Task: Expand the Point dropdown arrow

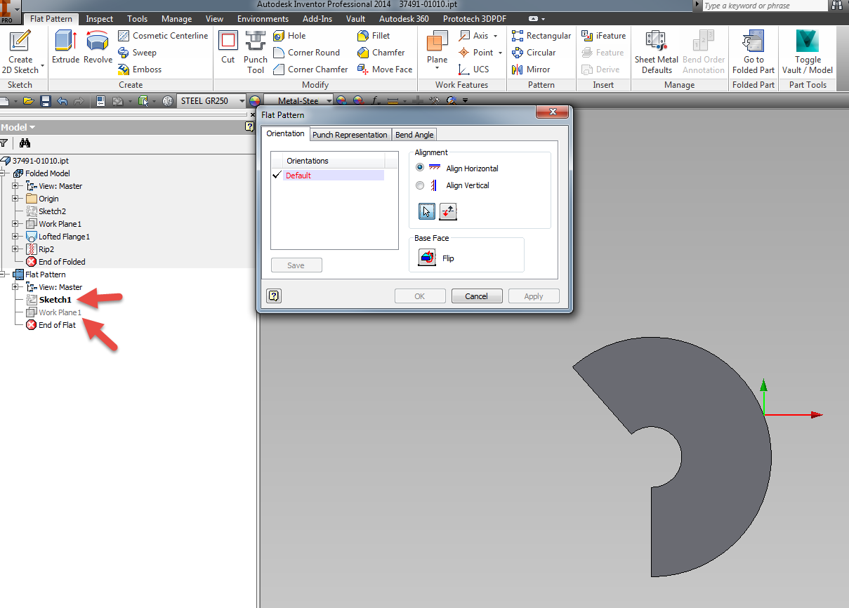Action: pyautogui.click(x=500, y=53)
